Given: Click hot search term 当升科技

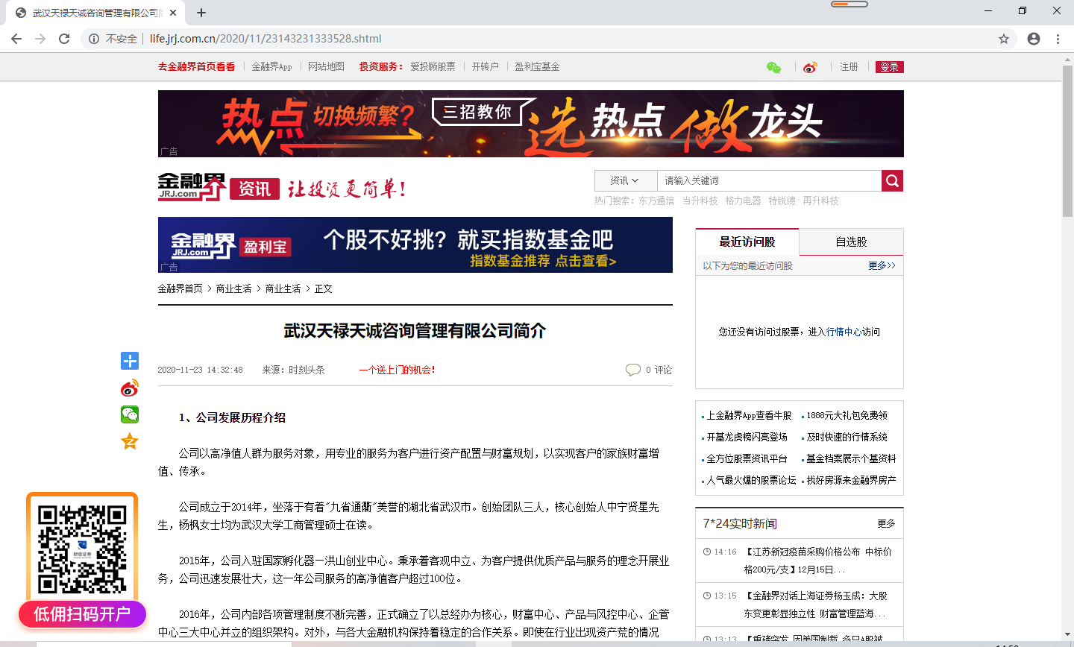Looking at the screenshot, I should click(x=700, y=201).
